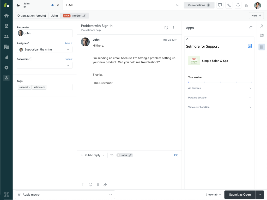Click the Your service progress slider
The height and width of the screenshot is (200, 267).
coord(220,82)
